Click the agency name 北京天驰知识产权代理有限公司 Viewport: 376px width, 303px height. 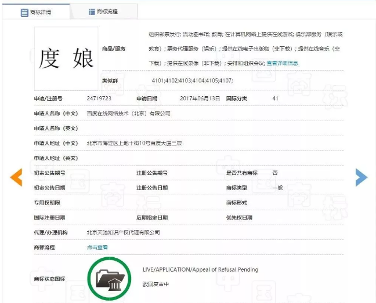[123, 232]
